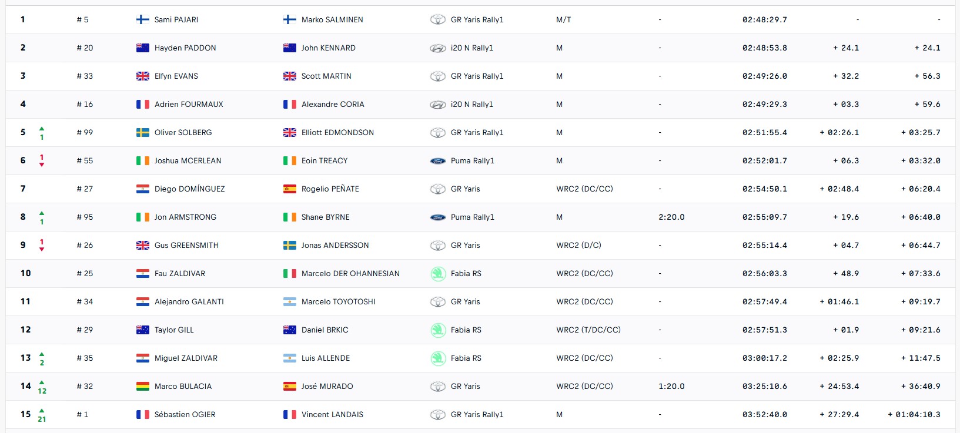Click Diego DOMÍNGUEZ total time 02:54:50.1
Viewport: 960px width, 433px height.
[x=764, y=189]
